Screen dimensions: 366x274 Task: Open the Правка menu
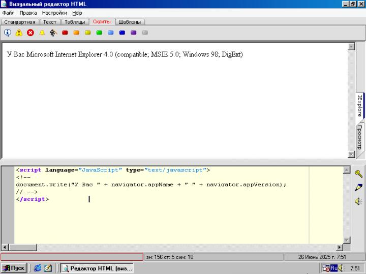28,13
